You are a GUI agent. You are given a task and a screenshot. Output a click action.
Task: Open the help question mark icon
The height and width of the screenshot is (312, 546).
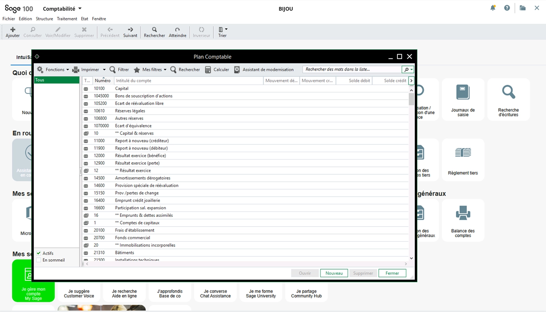click(x=507, y=8)
